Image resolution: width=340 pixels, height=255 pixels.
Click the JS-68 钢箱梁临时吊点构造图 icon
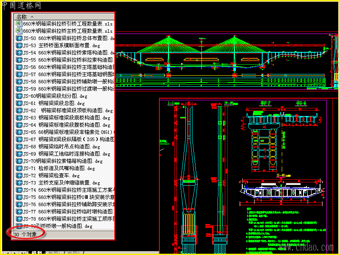(x=19, y=147)
